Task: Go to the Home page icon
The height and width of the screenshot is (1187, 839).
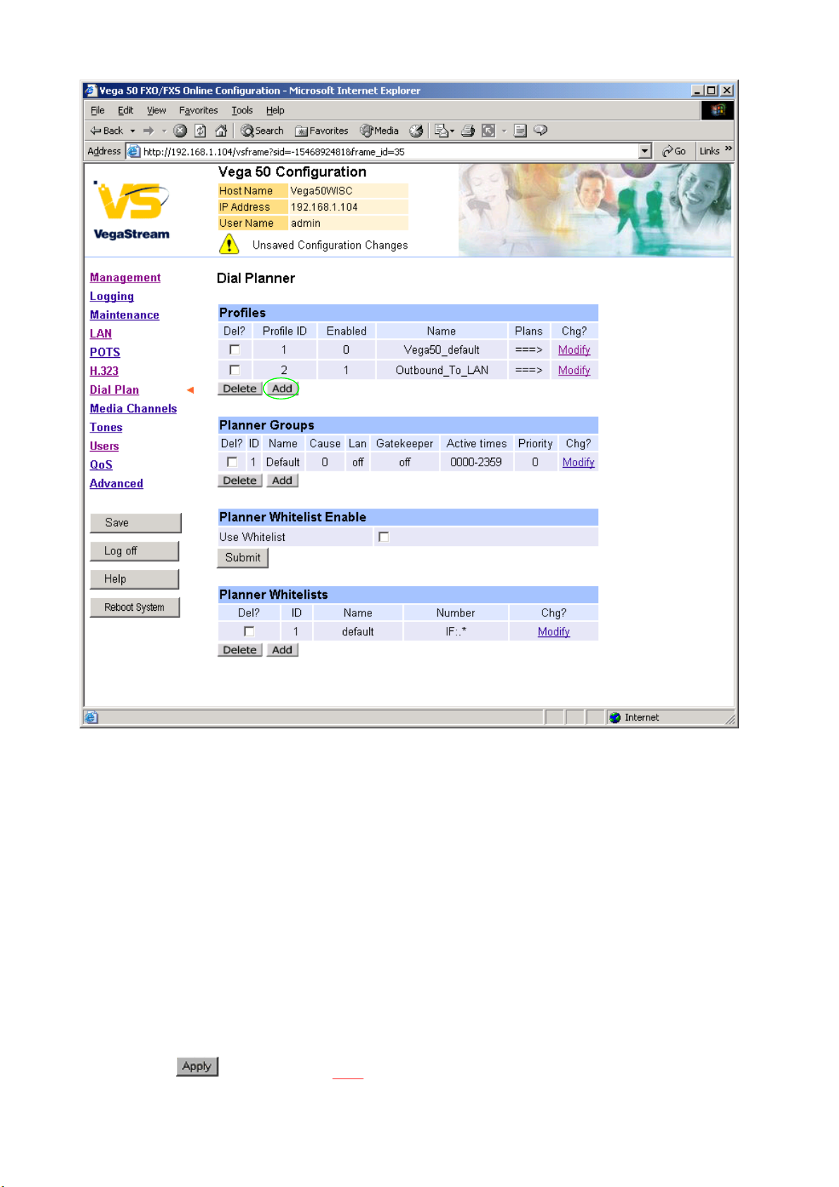Action: (220, 131)
